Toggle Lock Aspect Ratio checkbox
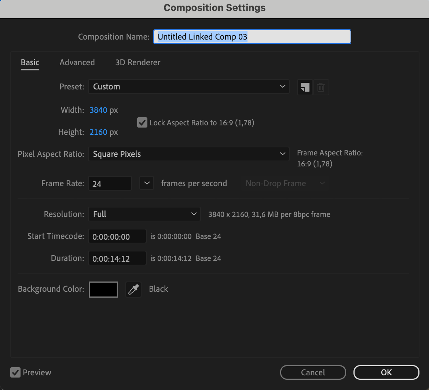429x390 pixels. 142,122
